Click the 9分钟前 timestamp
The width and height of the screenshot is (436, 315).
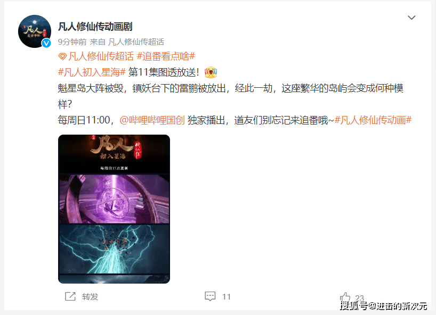click(x=72, y=42)
